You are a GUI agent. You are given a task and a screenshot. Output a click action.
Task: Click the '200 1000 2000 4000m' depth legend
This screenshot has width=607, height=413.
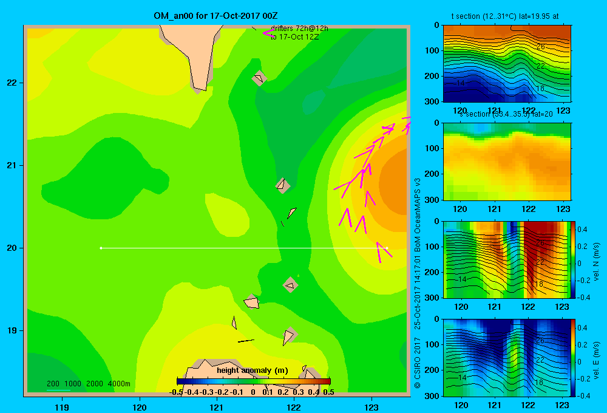click(88, 384)
